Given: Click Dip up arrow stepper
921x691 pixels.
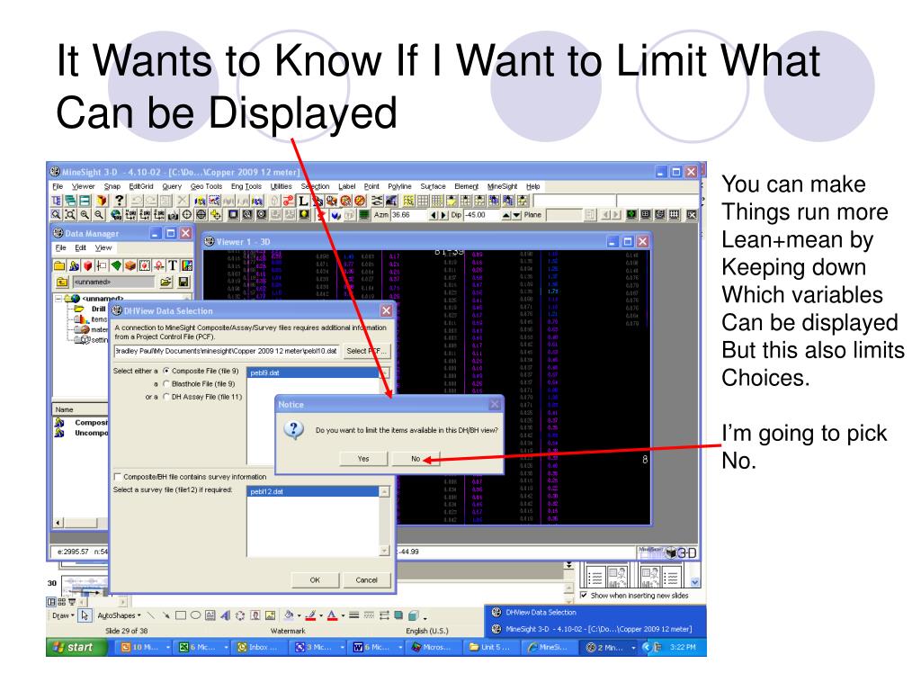Looking at the screenshot, I should [506, 215].
